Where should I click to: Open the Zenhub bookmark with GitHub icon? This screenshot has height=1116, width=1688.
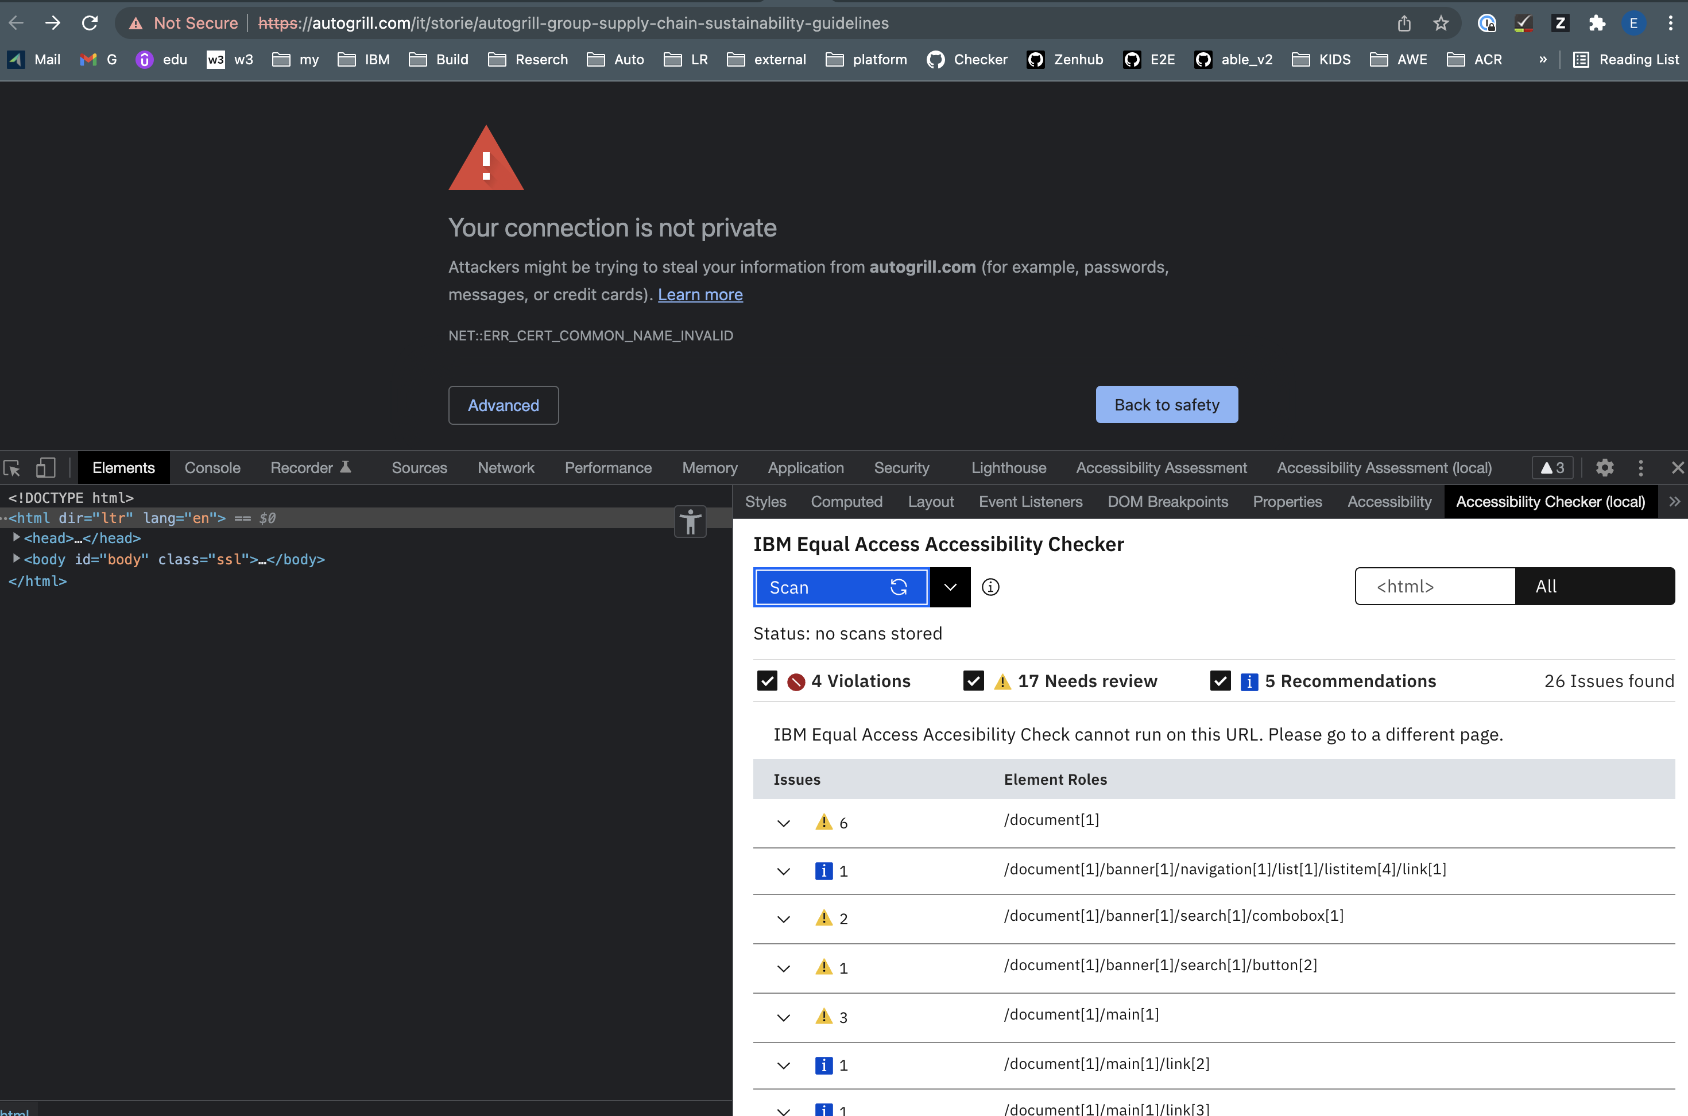click(1064, 60)
